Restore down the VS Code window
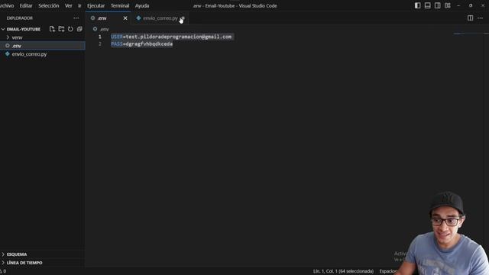 coord(471,5)
